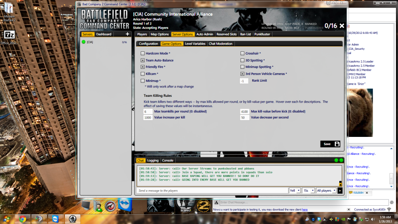Disable the Friendly Fire checkbox
The height and width of the screenshot is (224, 398).
[143, 67]
